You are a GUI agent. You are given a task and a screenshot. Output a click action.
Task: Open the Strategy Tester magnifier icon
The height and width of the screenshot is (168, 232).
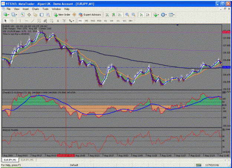point(48,14)
